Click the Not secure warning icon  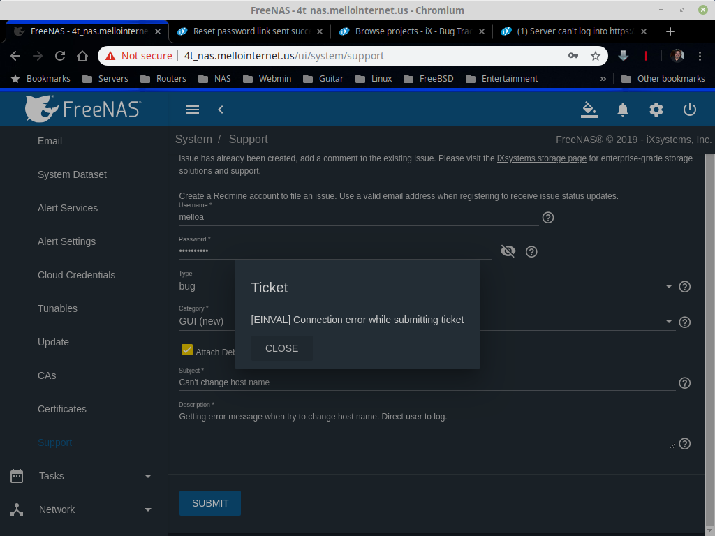pyautogui.click(x=110, y=56)
